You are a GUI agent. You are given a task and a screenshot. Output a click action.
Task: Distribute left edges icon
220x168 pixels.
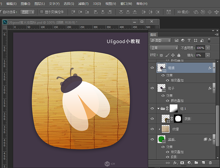coord(144,12)
